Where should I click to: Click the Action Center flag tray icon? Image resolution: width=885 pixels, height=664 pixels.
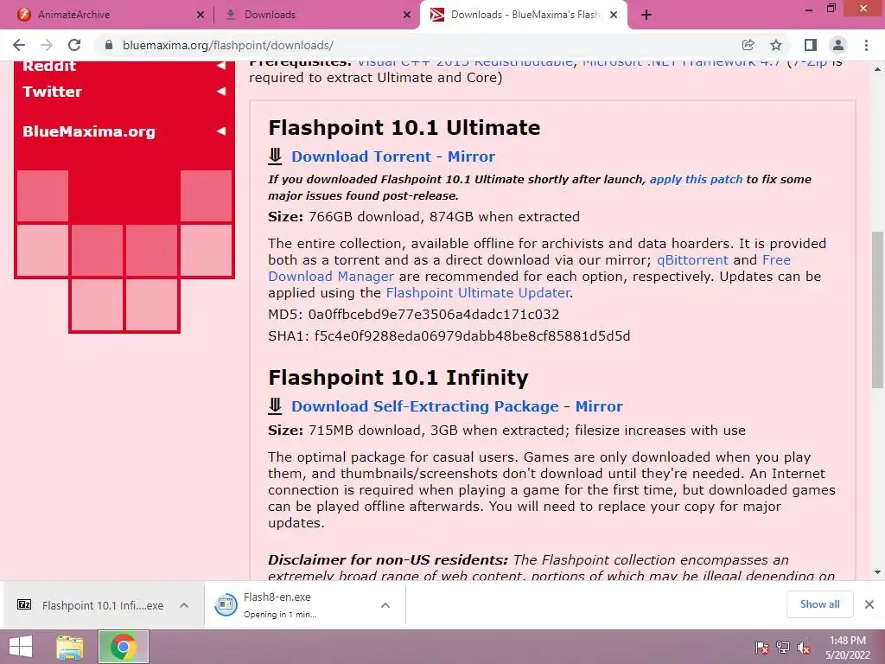coord(761,648)
